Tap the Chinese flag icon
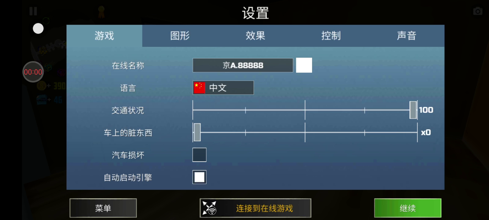Viewport: 489px width, 220px height. pos(200,88)
